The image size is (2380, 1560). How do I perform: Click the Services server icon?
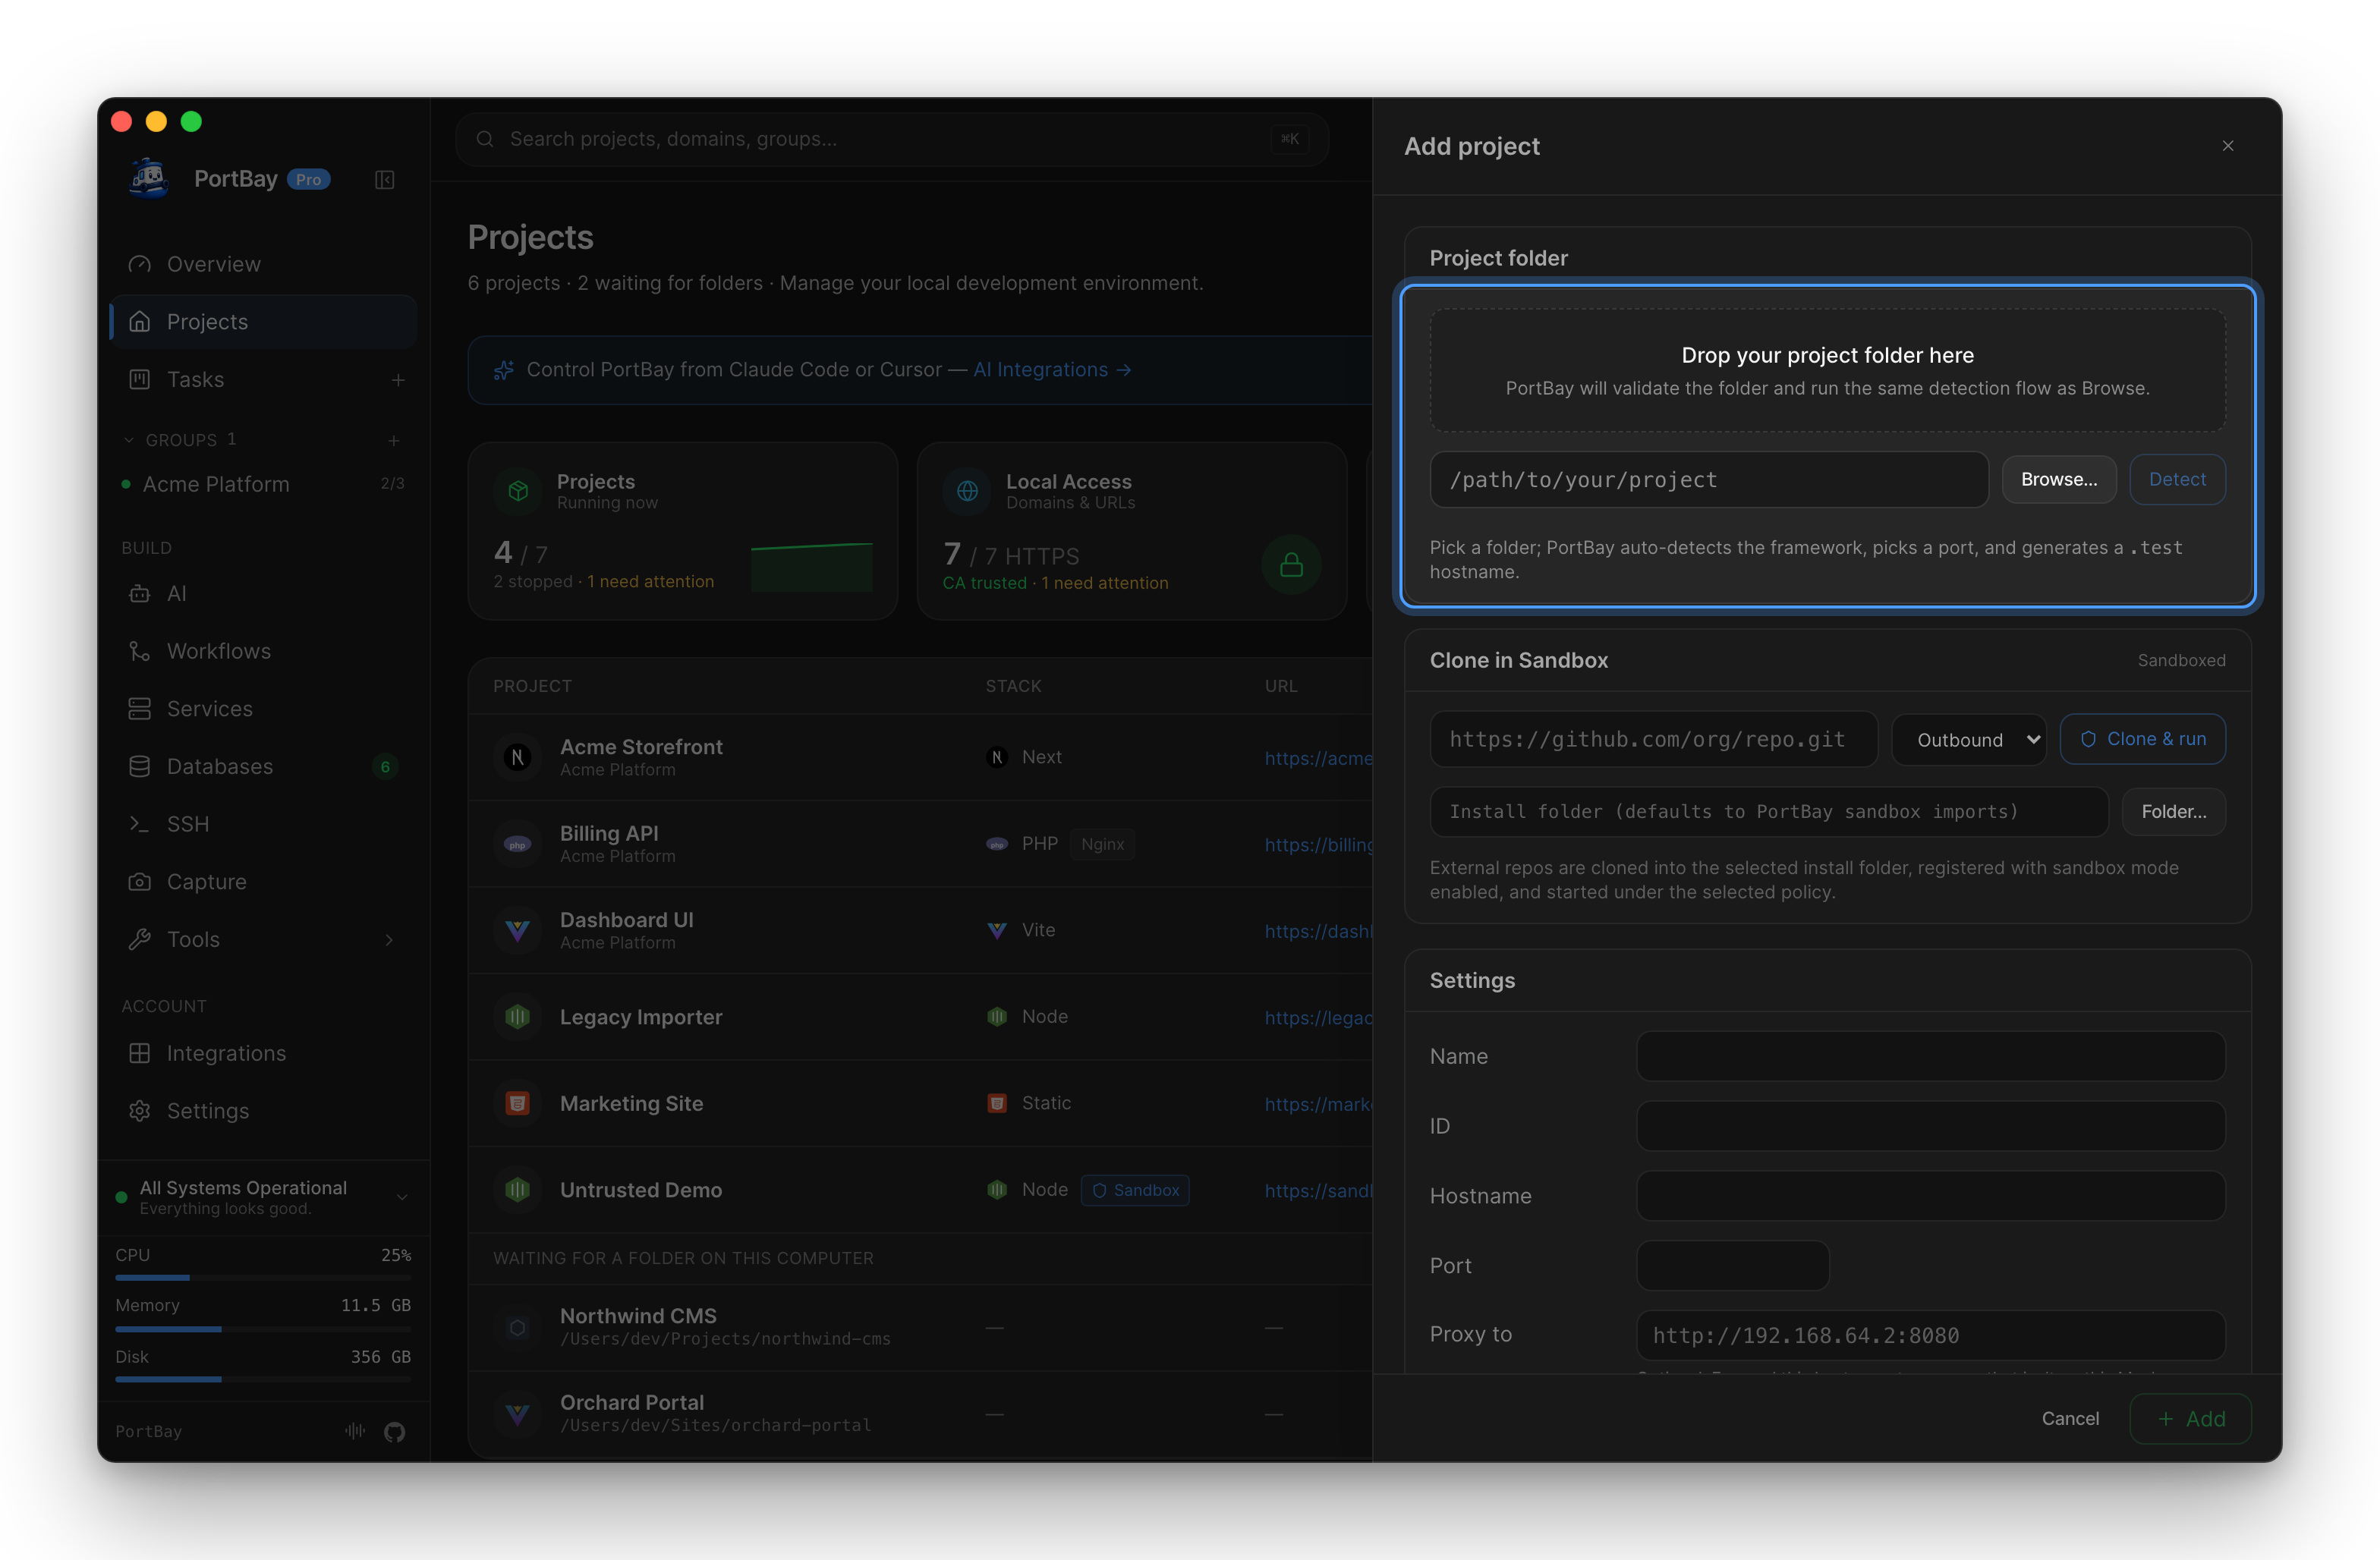click(140, 709)
